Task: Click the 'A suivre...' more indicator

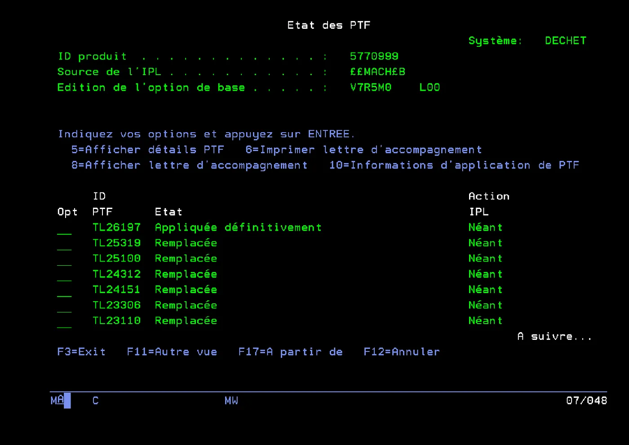Action: pos(555,337)
